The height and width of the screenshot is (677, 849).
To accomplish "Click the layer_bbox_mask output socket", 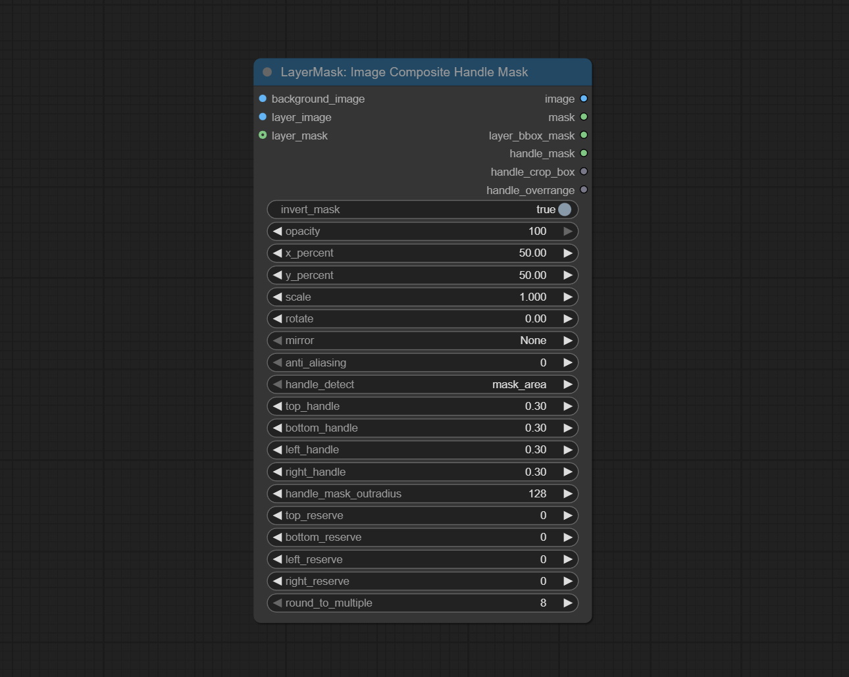I will [584, 136].
